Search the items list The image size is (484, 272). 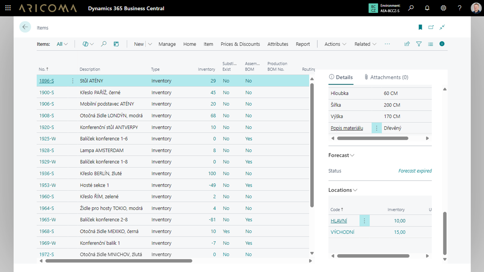coord(104,44)
